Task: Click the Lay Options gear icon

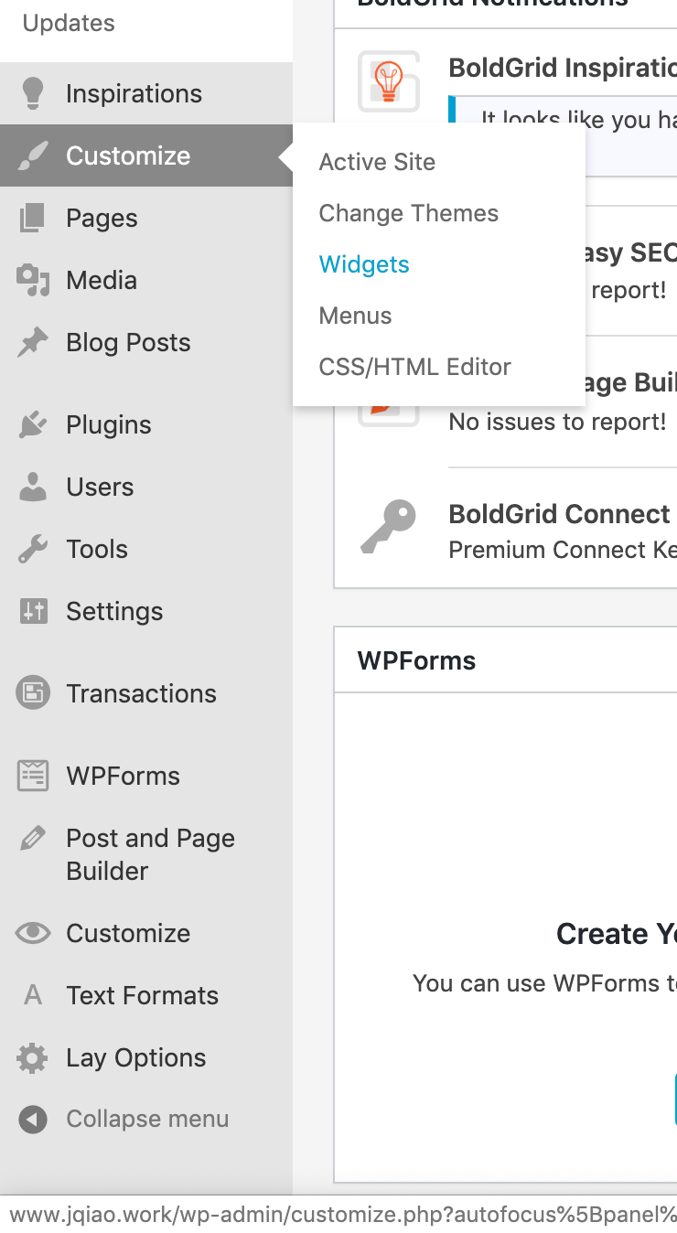Action: (x=33, y=1057)
